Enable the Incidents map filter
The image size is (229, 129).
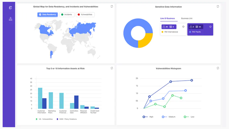click(x=67, y=15)
